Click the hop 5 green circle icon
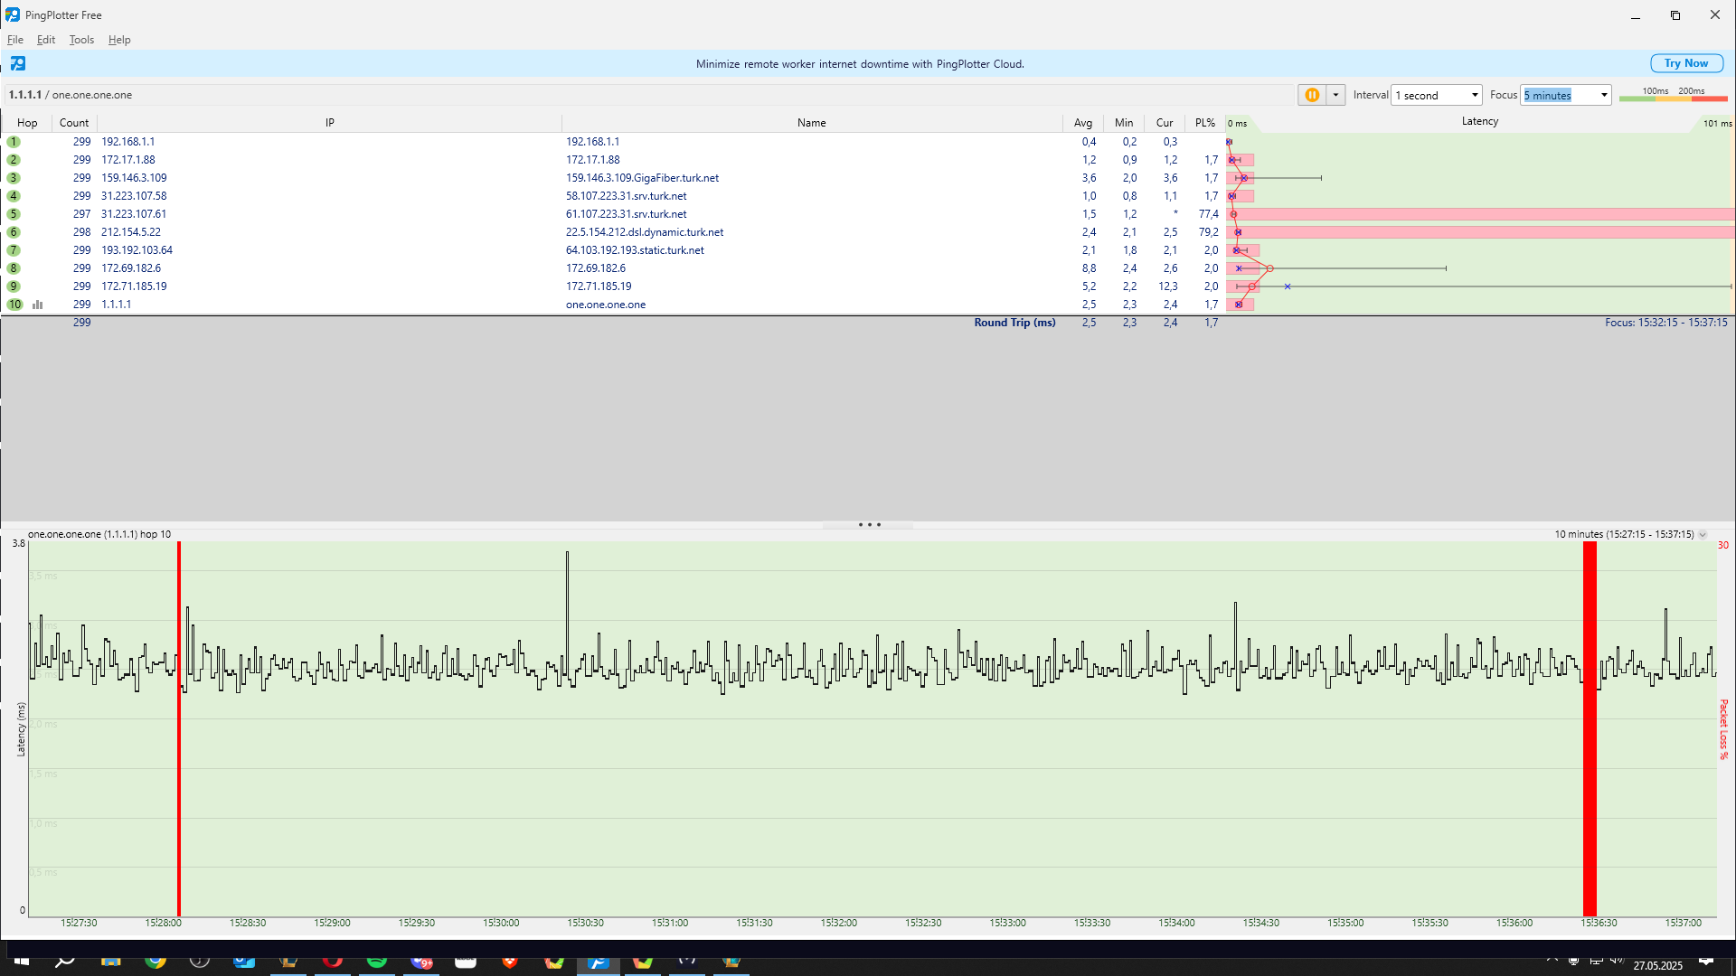This screenshot has height=976, width=1736. click(14, 214)
